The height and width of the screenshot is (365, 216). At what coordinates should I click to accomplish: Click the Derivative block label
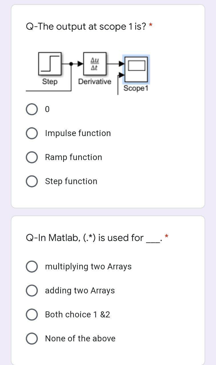click(x=95, y=82)
